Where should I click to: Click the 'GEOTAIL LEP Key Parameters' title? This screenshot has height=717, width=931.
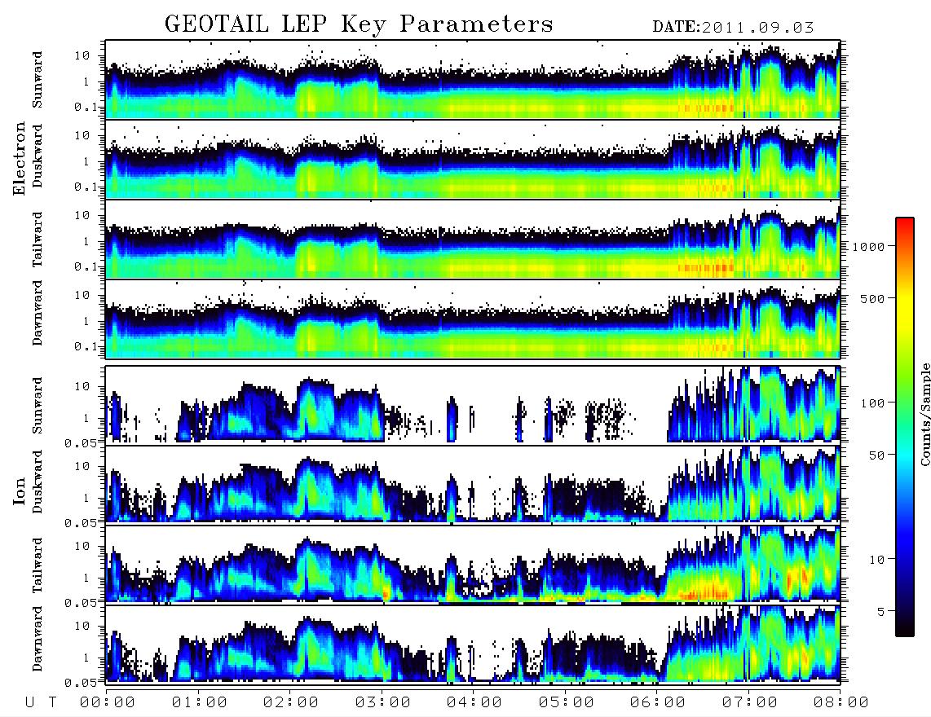(x=359, y=25)
